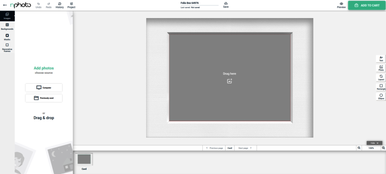Add the product to cart
386x174 pixels.
[367, 6]
